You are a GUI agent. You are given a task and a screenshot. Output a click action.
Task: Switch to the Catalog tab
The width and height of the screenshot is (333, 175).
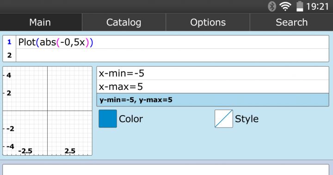tap(124, 22)
